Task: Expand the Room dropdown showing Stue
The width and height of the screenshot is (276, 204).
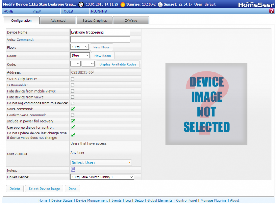Action: [80, 56]
